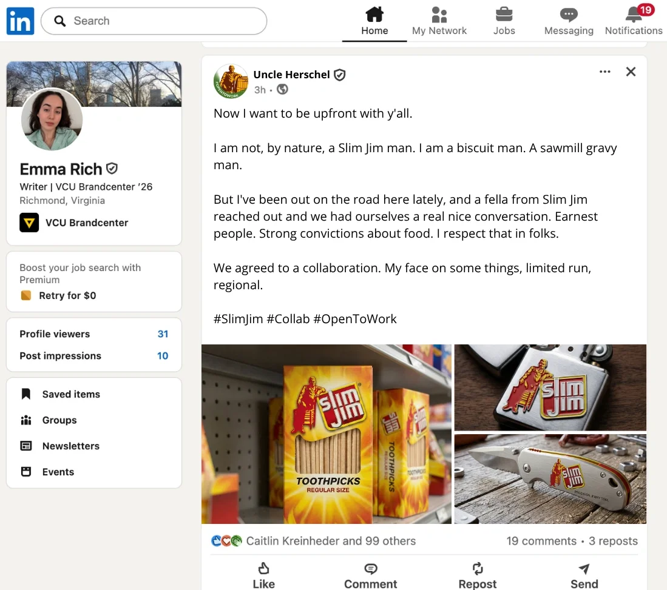Focus the Search input field

(154, 21)
